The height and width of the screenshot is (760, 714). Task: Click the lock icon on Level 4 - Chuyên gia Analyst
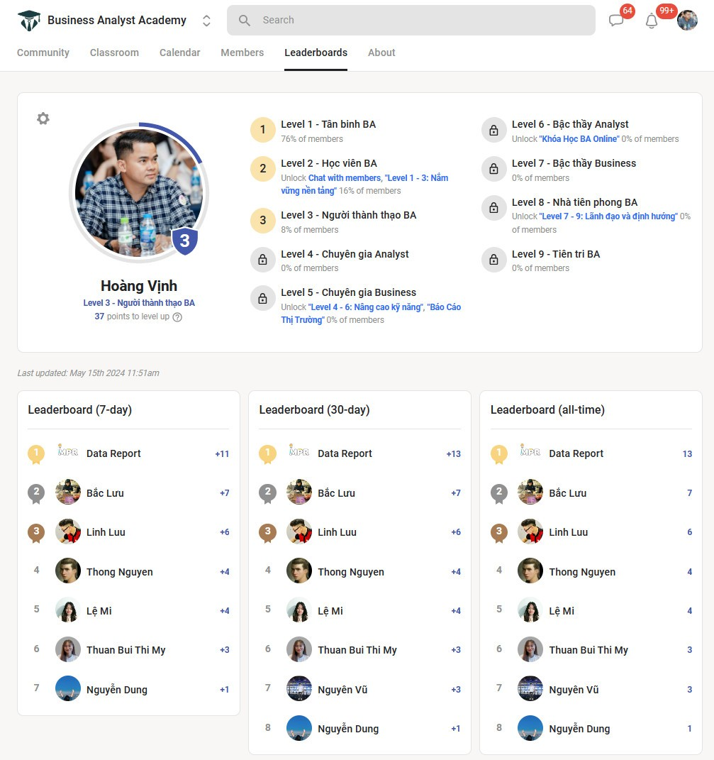coord(262,260)
